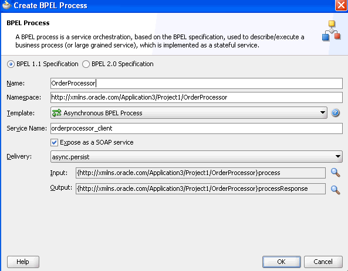Click the Help button

pyautogui.click(x=23, y=262)
